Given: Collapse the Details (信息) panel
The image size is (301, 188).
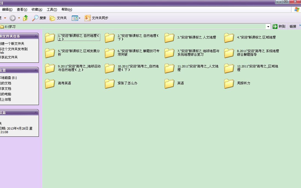Looking at the screenshot, I should [x=35, y=112].
